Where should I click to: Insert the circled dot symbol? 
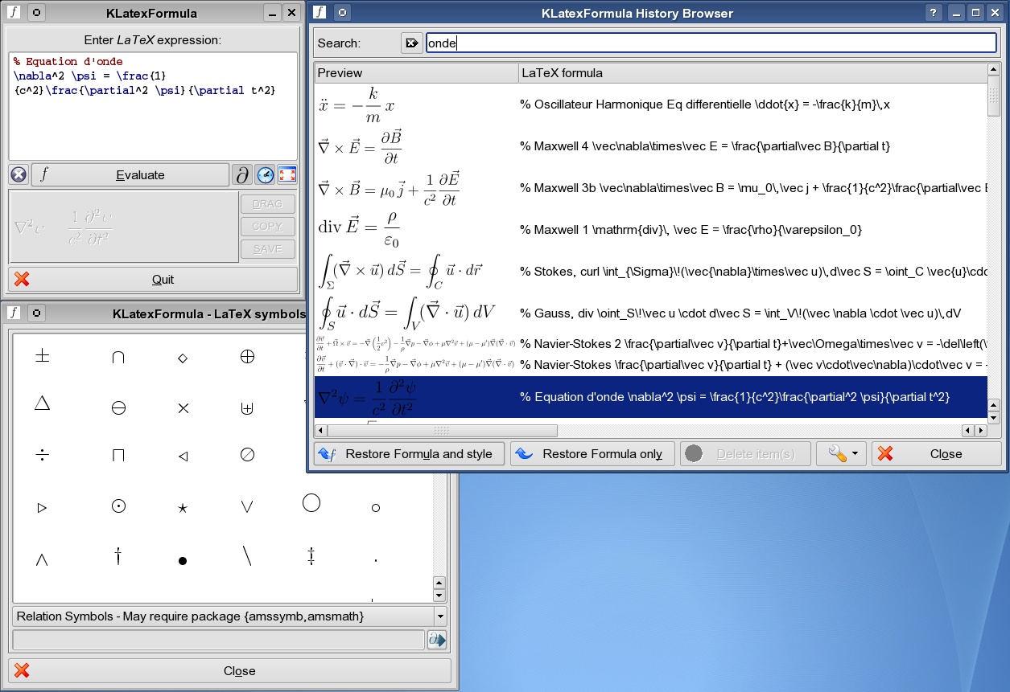pos(118,506)
